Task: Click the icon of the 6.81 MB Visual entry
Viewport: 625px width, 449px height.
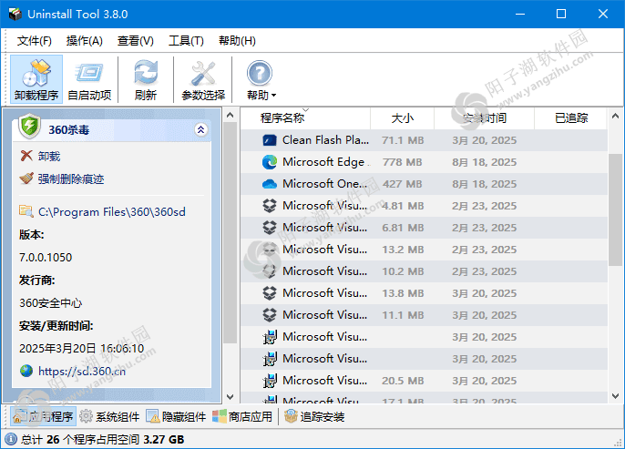Action: 270,228
